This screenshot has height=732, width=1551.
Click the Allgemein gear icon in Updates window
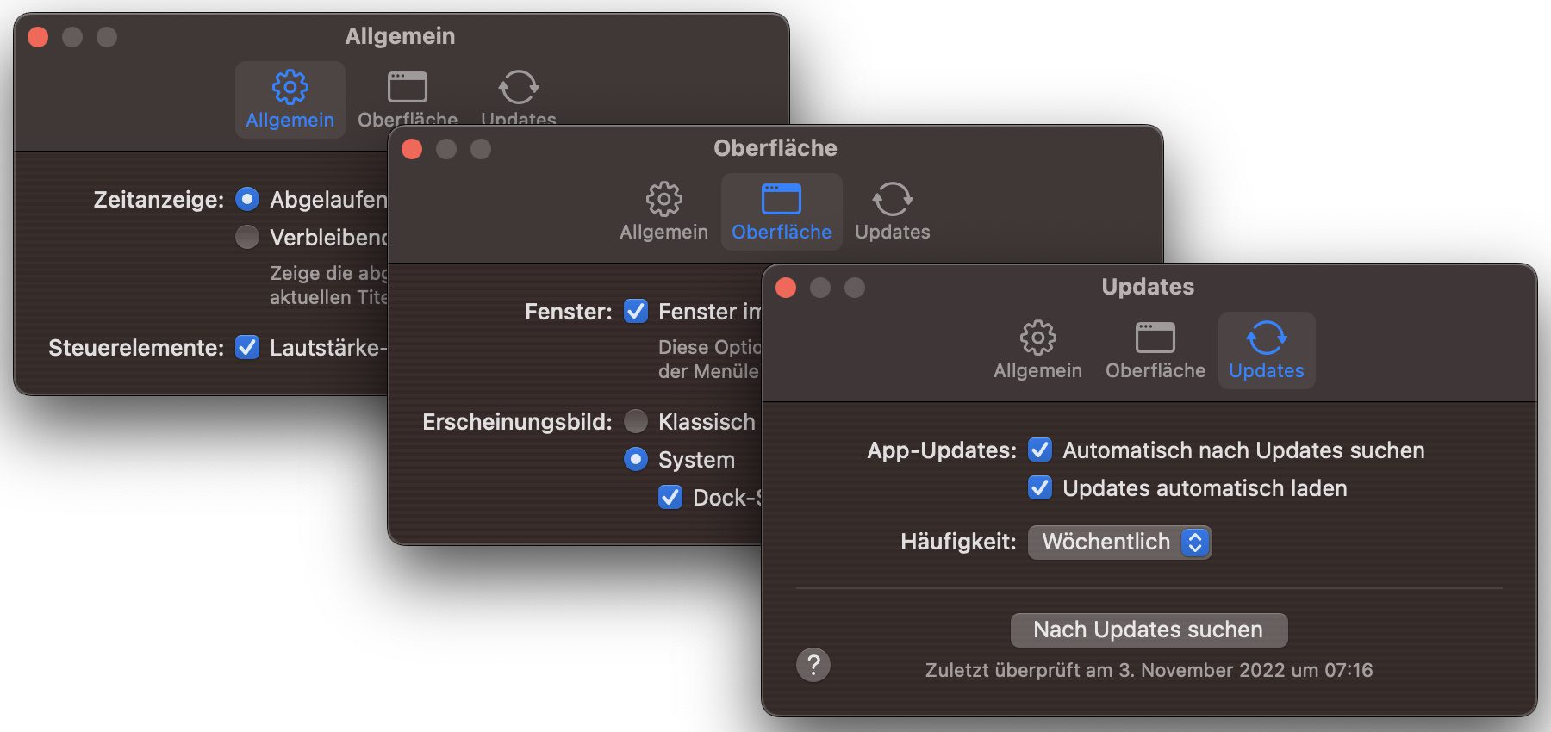1037,338
